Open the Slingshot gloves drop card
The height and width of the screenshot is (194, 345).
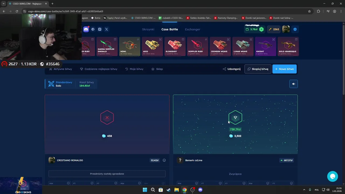pyautogui.click(x=175, y=46)
